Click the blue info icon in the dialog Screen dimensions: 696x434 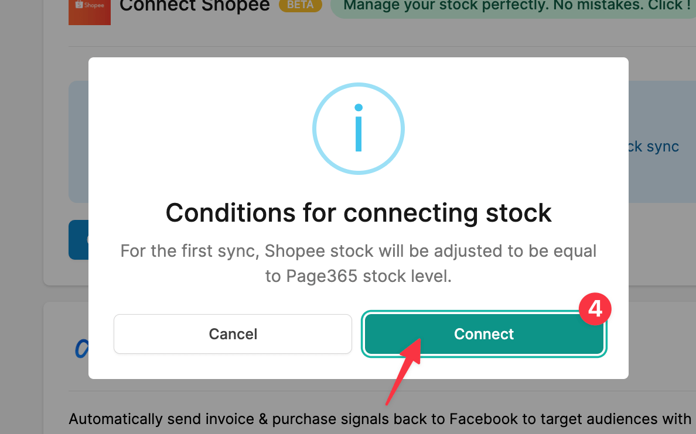point(359,129)
